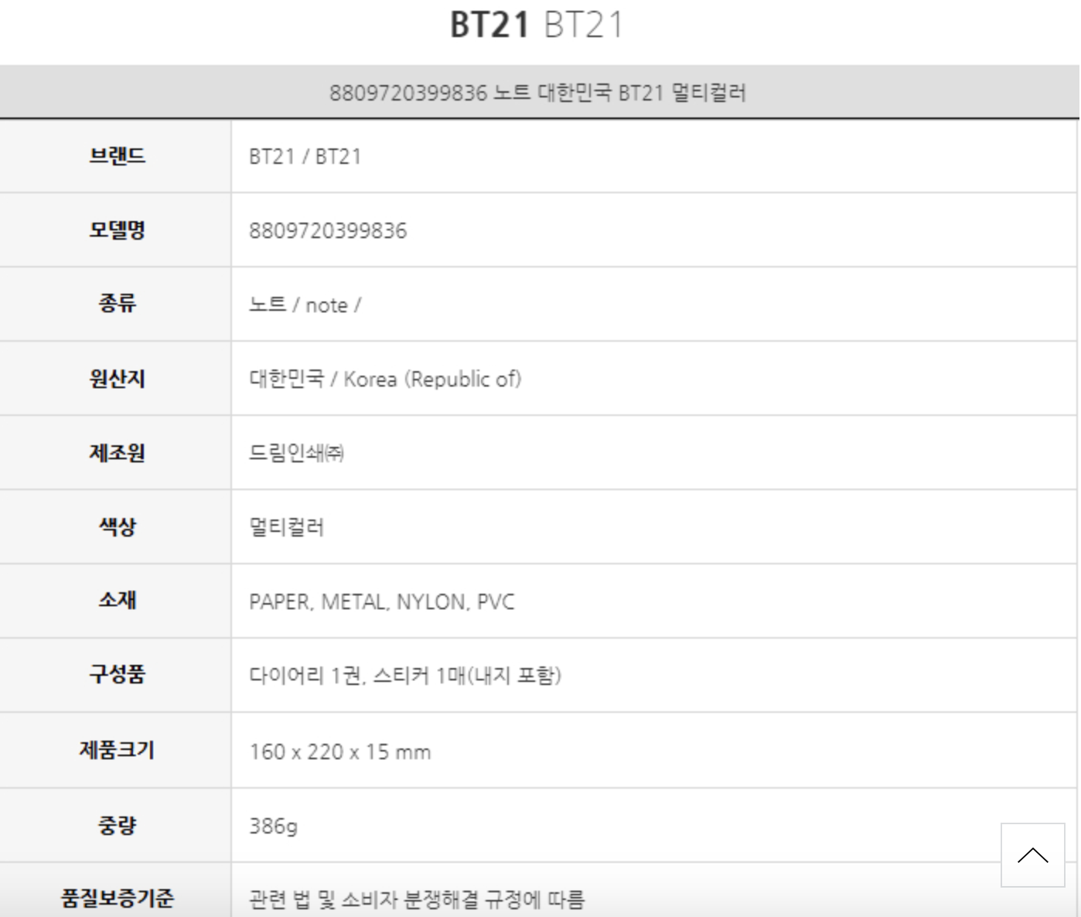Click the 색상 row label
This screenshot has width=1081, height=917.
click(117, 527)
